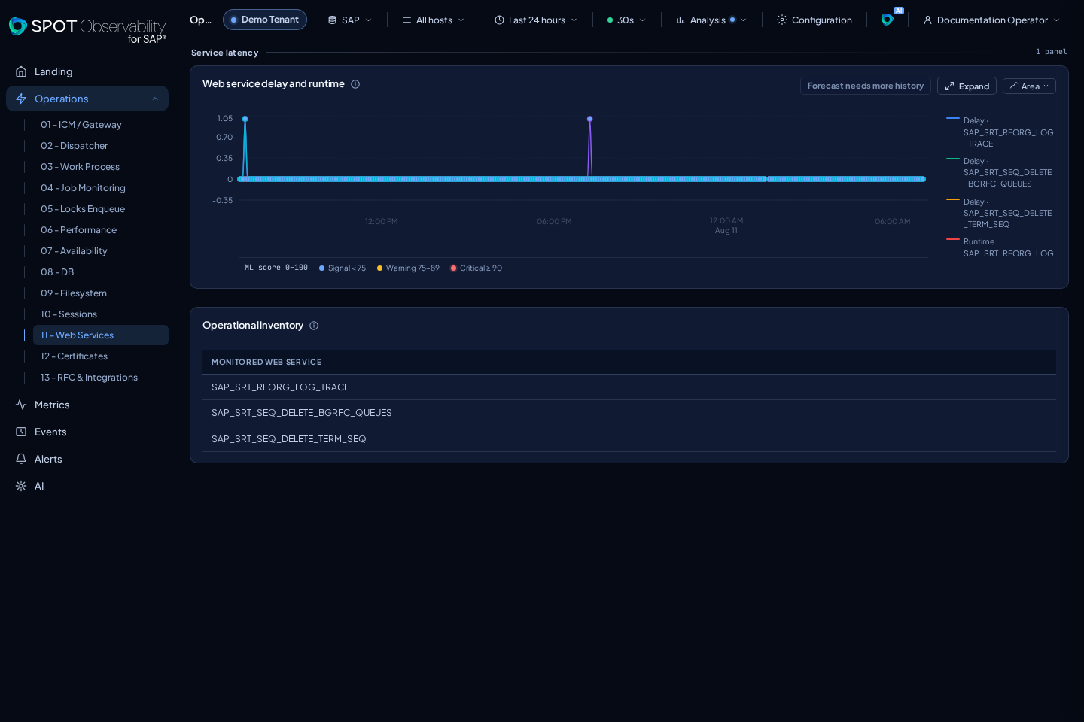Open 13 - RFC & Integrations

pos(101,378)
